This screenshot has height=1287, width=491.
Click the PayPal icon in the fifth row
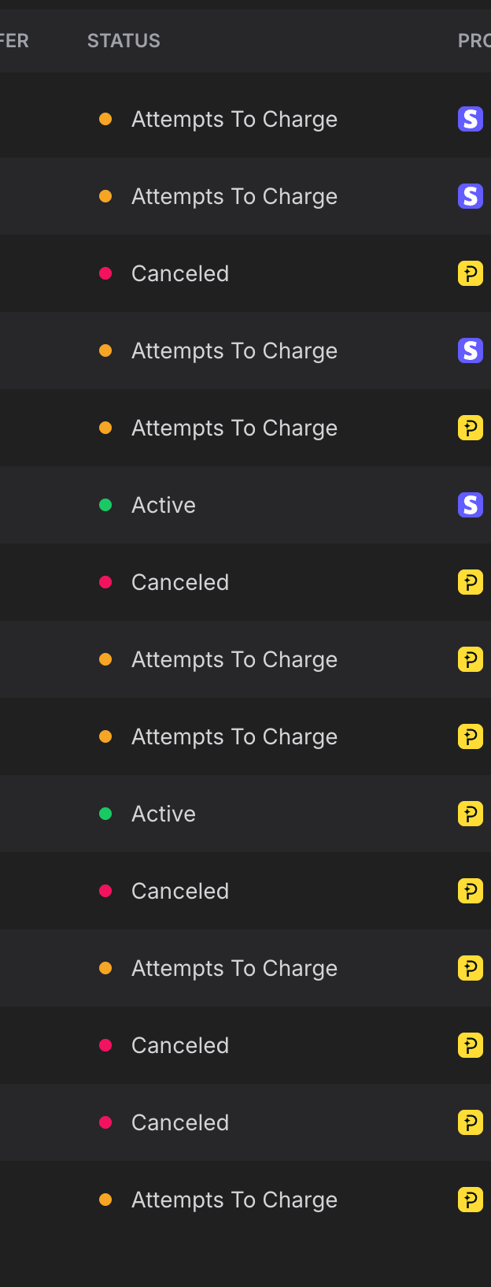(x=471, y=428)
